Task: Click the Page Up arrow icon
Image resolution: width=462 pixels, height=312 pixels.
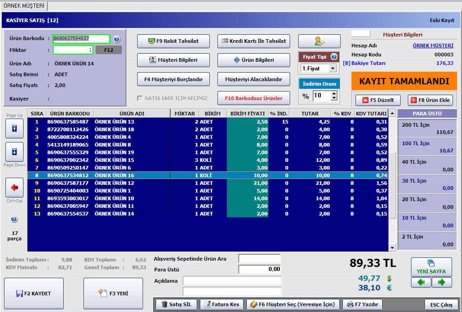Action: pos(14,129)
